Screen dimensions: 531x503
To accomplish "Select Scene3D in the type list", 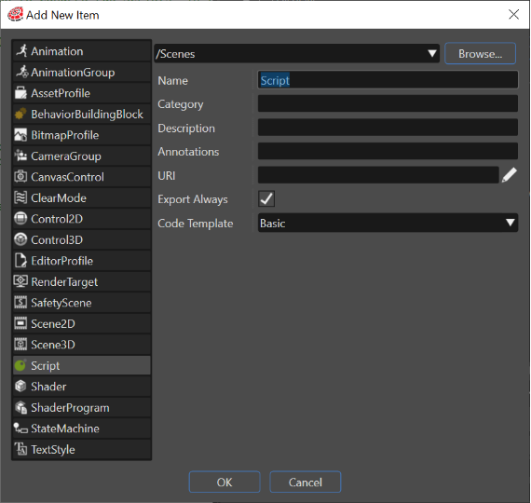I will click(x=82, y=345).
